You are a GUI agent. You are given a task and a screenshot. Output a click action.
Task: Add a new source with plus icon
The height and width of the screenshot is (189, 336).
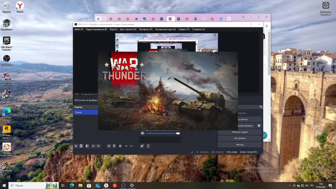[109, 146]
